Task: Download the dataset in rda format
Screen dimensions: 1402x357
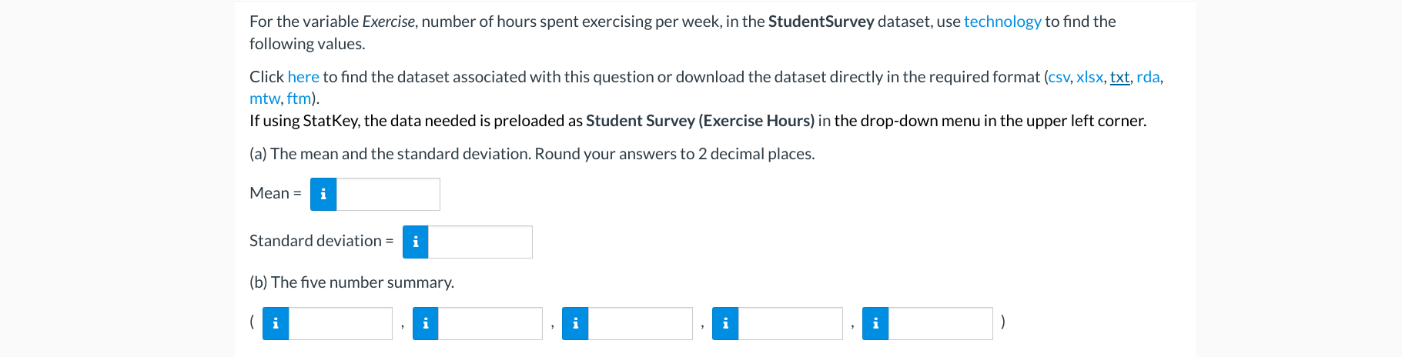Action: tap(1148, 77)
